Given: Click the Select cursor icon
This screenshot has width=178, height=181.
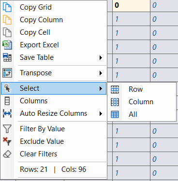Looking at the screenshot, I should (x=7, y=88).
